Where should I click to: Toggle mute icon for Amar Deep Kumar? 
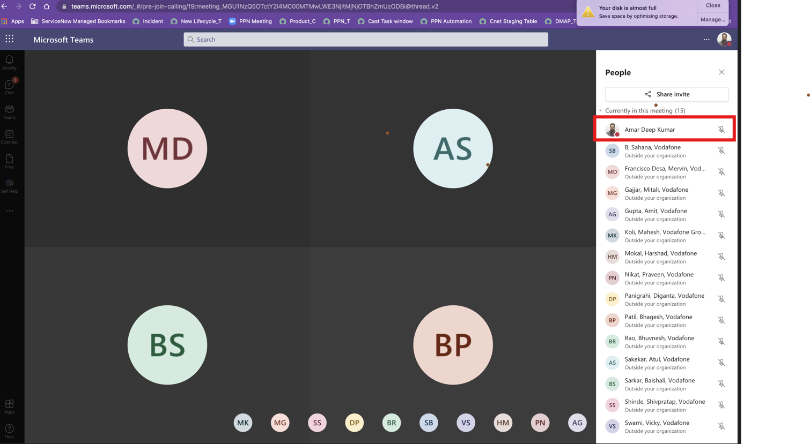721,130
